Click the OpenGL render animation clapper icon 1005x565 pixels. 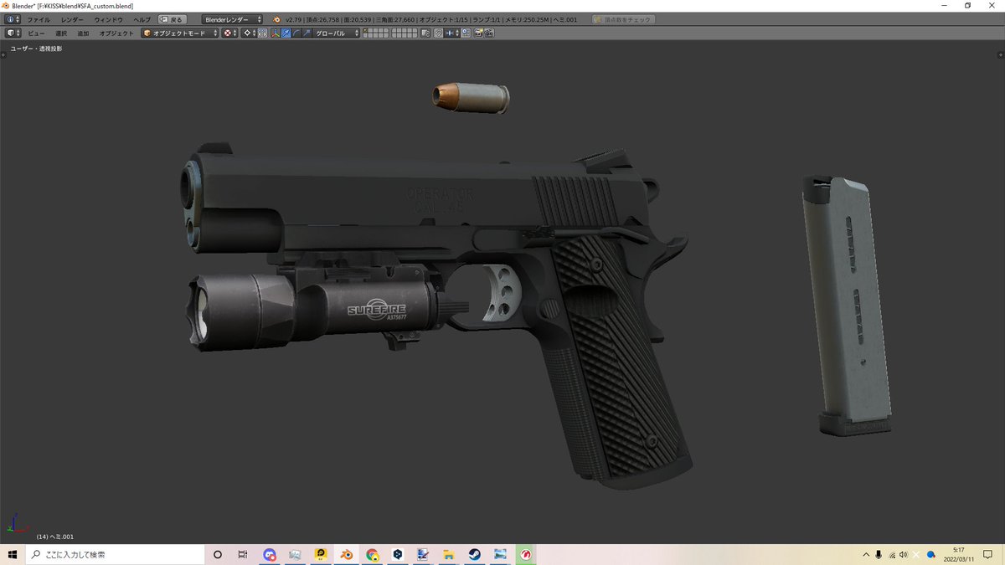(x=489, y=33)
